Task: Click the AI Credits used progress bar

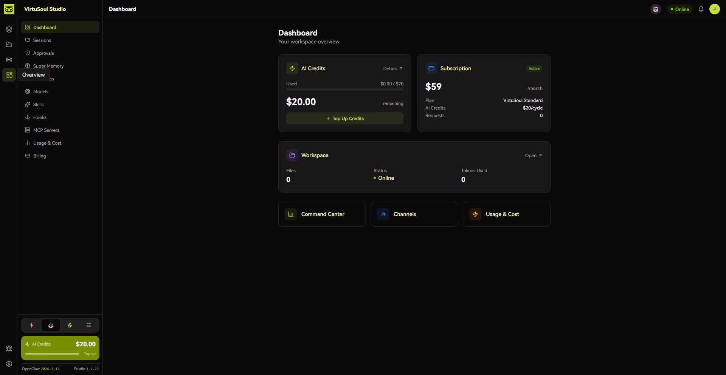Action: tap(345, 90)
